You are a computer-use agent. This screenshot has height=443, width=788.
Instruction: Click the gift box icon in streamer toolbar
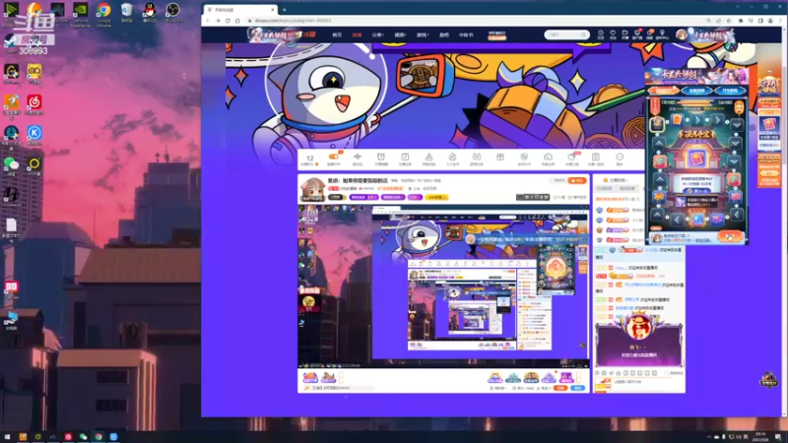click(500, 158)
